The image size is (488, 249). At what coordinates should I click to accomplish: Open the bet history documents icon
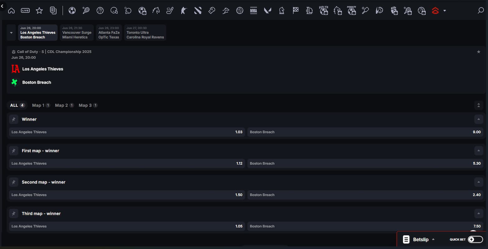pyautogui.click(x=53, y=11)
